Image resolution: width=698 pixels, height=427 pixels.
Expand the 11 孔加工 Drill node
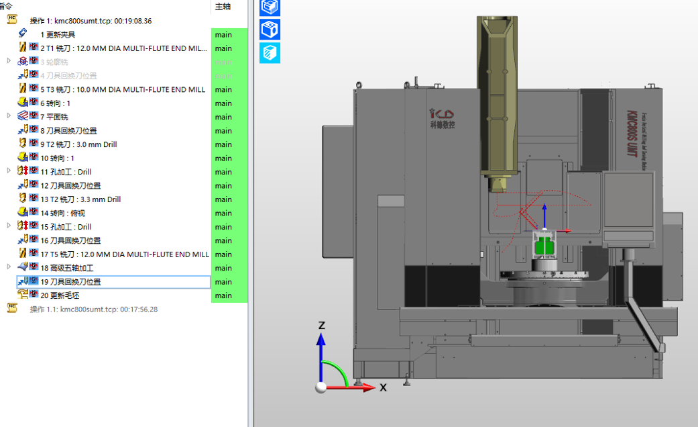pos(9,171)
